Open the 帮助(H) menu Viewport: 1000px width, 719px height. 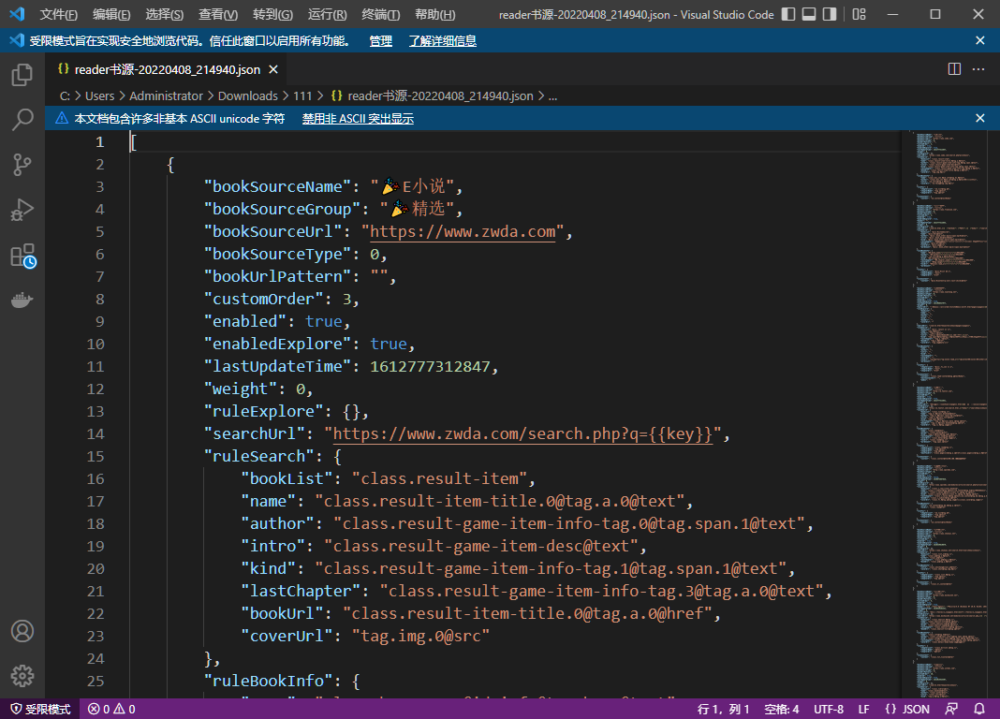coord(435,14)
